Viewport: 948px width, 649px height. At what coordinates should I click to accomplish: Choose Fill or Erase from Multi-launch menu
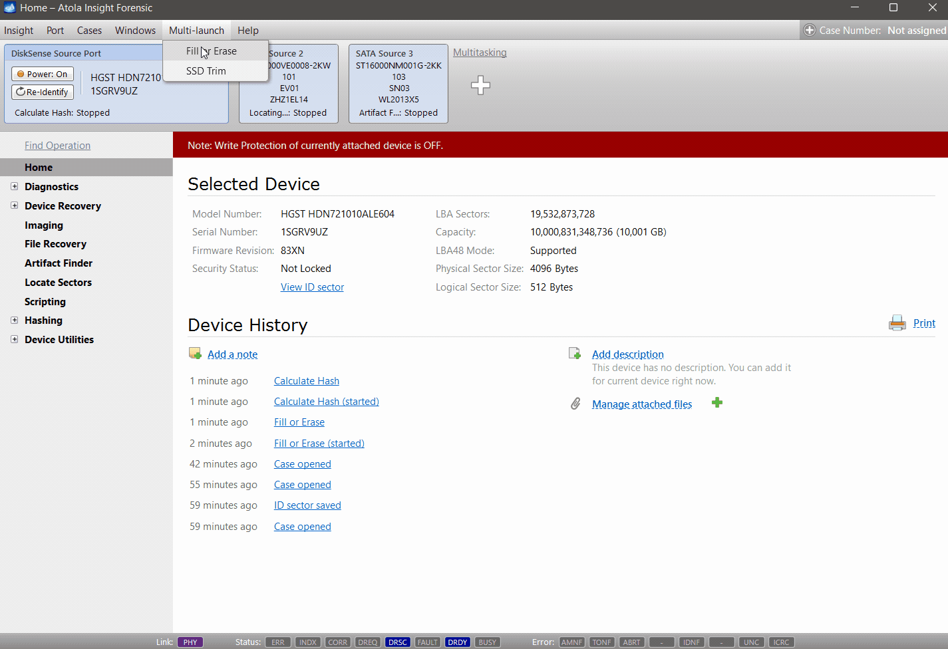[216, 51]
